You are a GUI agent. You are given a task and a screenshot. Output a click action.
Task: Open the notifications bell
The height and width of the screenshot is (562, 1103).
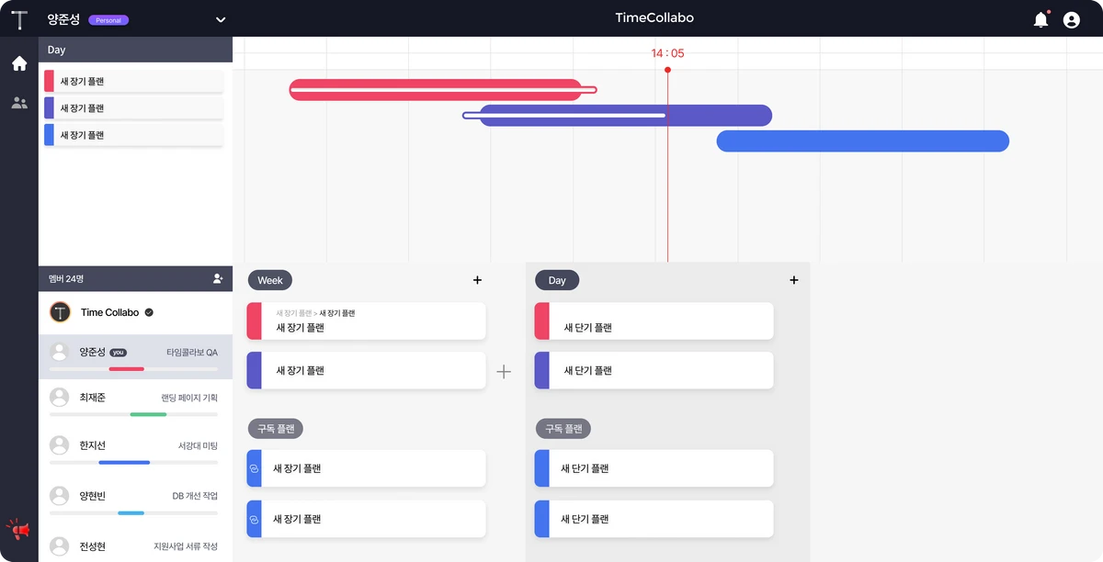[1041, 19]
